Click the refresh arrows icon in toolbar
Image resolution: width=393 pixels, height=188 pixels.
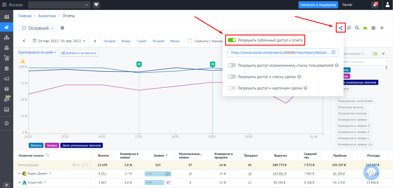[x=349, y=28]
